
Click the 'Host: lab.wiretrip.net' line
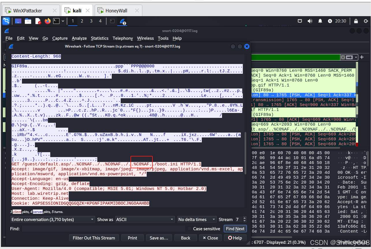coord(40,194)
